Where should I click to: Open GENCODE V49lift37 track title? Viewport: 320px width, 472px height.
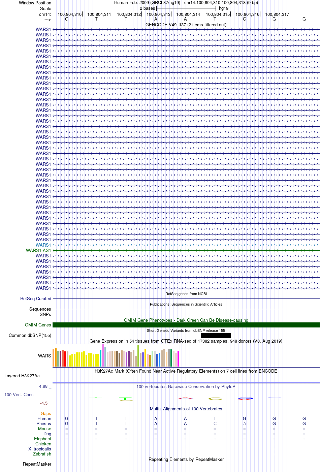coord(186,25)
